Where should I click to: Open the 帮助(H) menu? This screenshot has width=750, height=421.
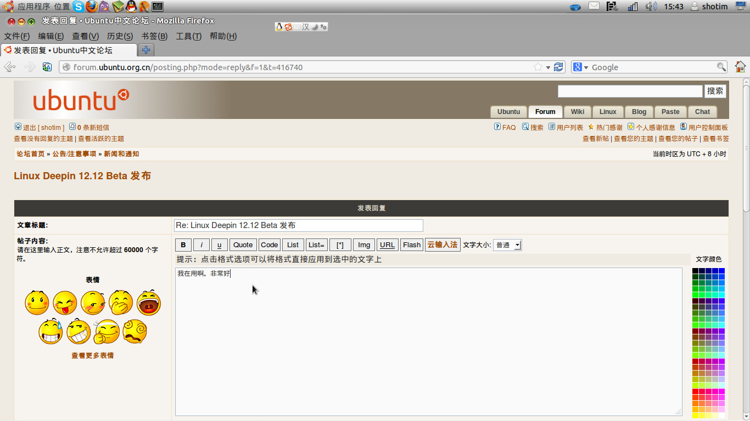[223, 36]
